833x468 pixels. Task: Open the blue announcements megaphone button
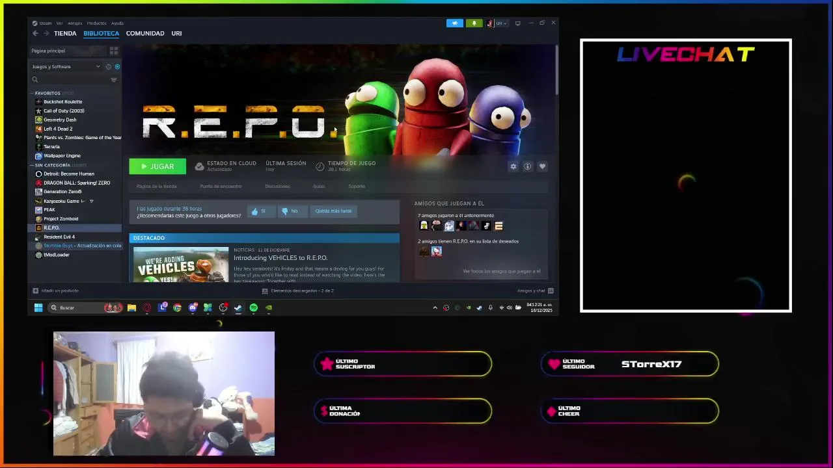click(455, 23)
